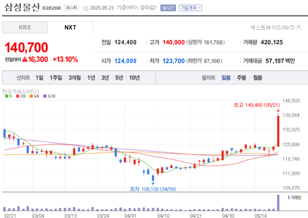
Task: Select the 3개월 line chart period
Action: 75,78
